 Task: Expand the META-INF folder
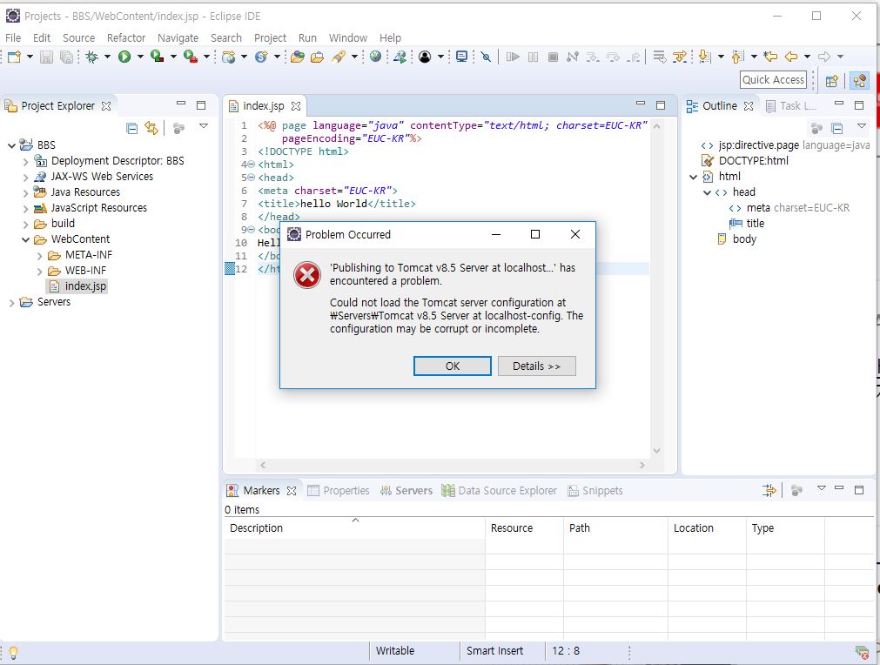click(x=39, y=256)
